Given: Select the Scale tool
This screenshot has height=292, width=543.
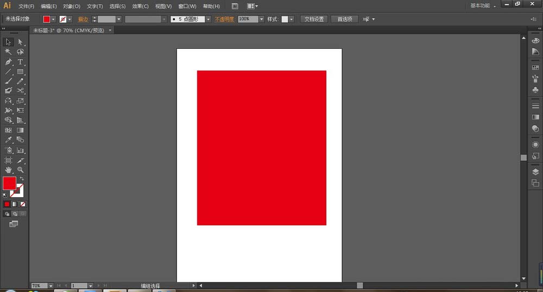Looking at the screenshot, I should pyautogui.click(x=21, y=101).
